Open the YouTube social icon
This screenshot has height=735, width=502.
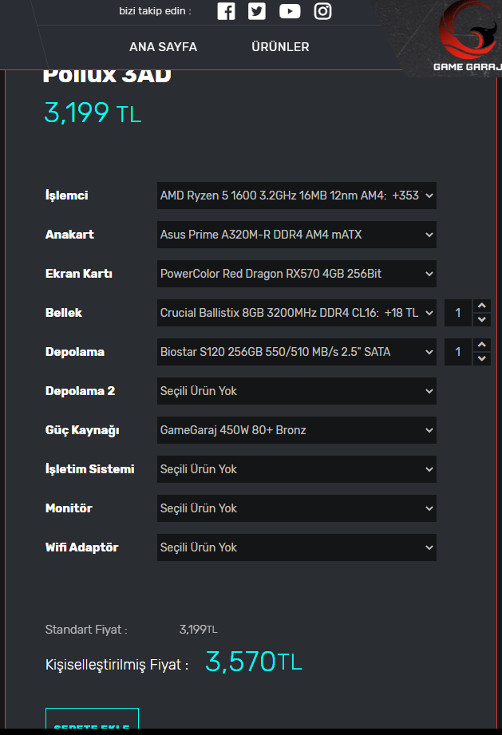(x=290, y=11)
